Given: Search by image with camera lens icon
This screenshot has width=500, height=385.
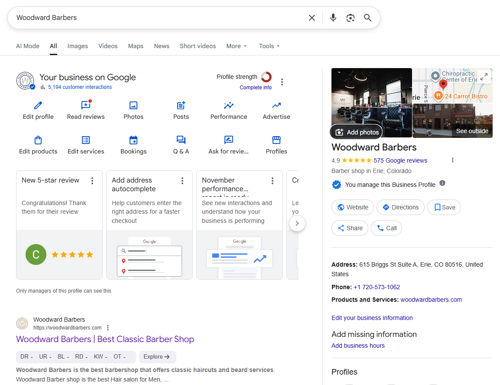Looking at the screenshot, I should coord(350,18).
